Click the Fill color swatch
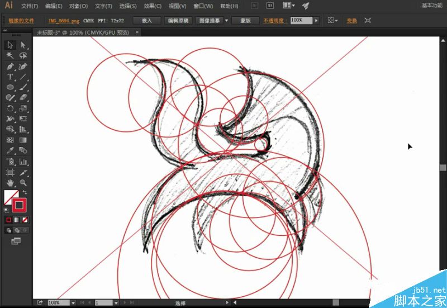 click(8, 195)
